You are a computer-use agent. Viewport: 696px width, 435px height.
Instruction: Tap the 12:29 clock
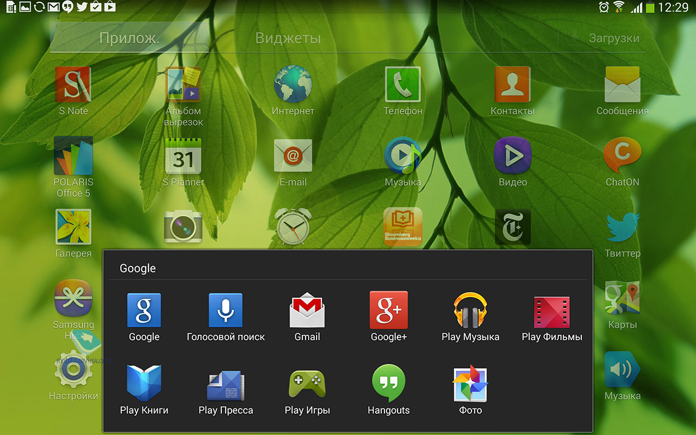pyautogui.click(x=673, y=7)
